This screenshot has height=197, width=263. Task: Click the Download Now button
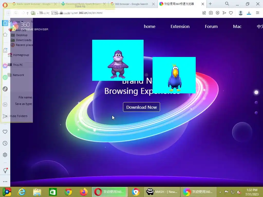[x=142, y=107]
